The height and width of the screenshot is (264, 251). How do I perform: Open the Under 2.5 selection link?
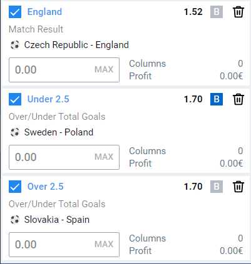[x=48, y=99]
